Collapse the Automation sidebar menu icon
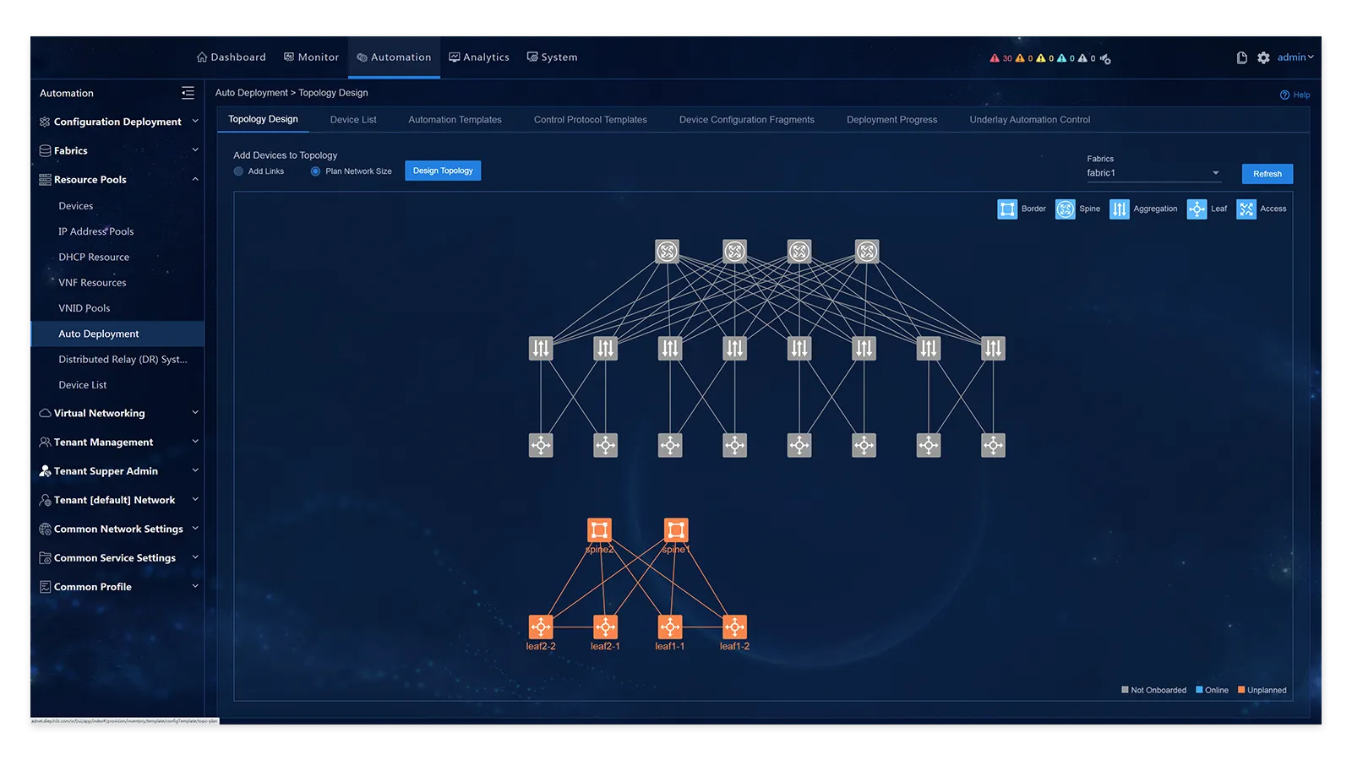 click(x=188, y=93)
